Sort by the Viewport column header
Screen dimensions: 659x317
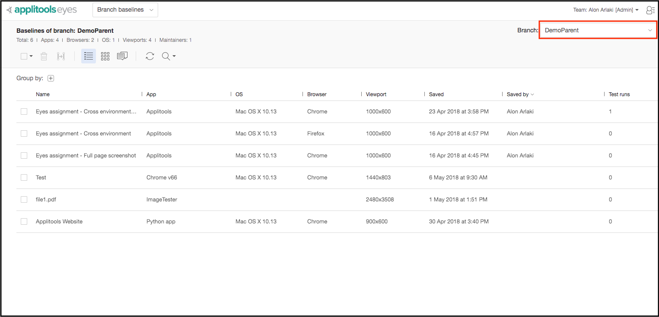pyautogui.click(x=376, y=94)
